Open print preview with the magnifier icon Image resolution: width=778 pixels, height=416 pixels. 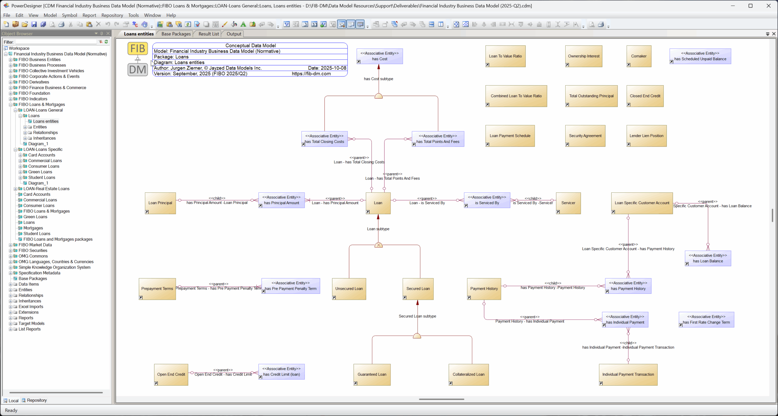click(53, 24)
